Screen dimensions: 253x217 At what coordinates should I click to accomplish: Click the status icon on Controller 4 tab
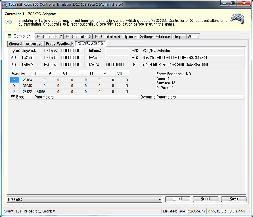pos(97,36)
